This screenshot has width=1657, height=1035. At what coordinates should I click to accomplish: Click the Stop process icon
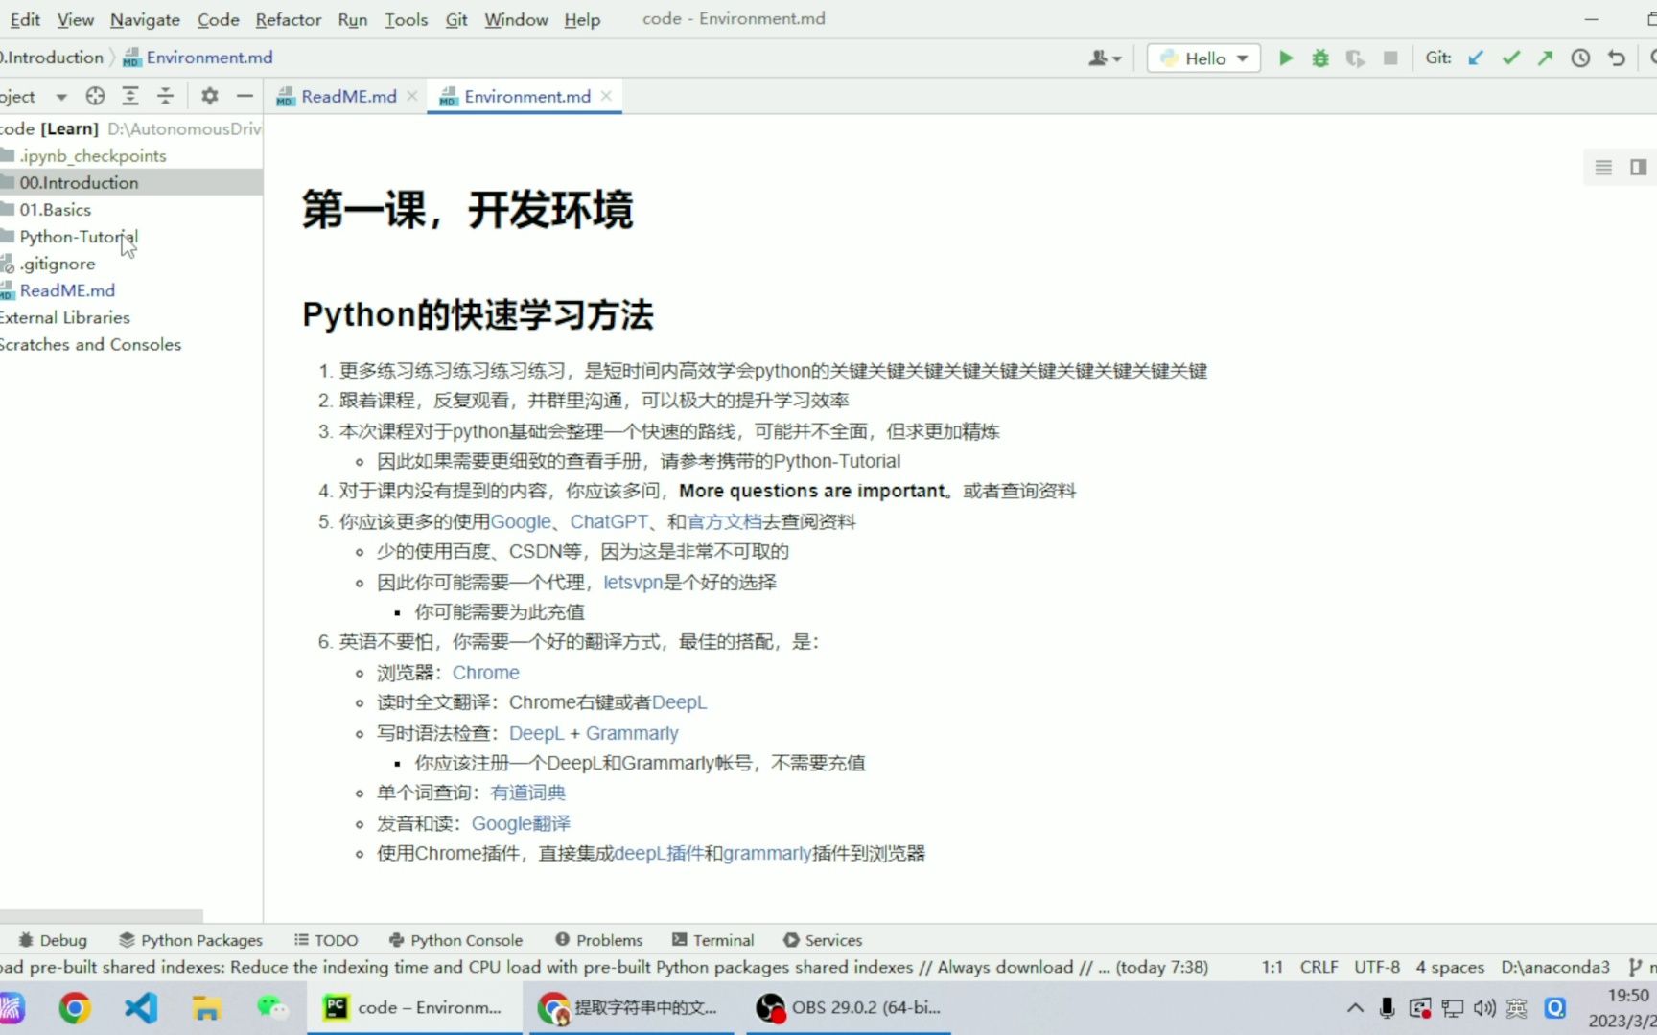[1390, 58]
